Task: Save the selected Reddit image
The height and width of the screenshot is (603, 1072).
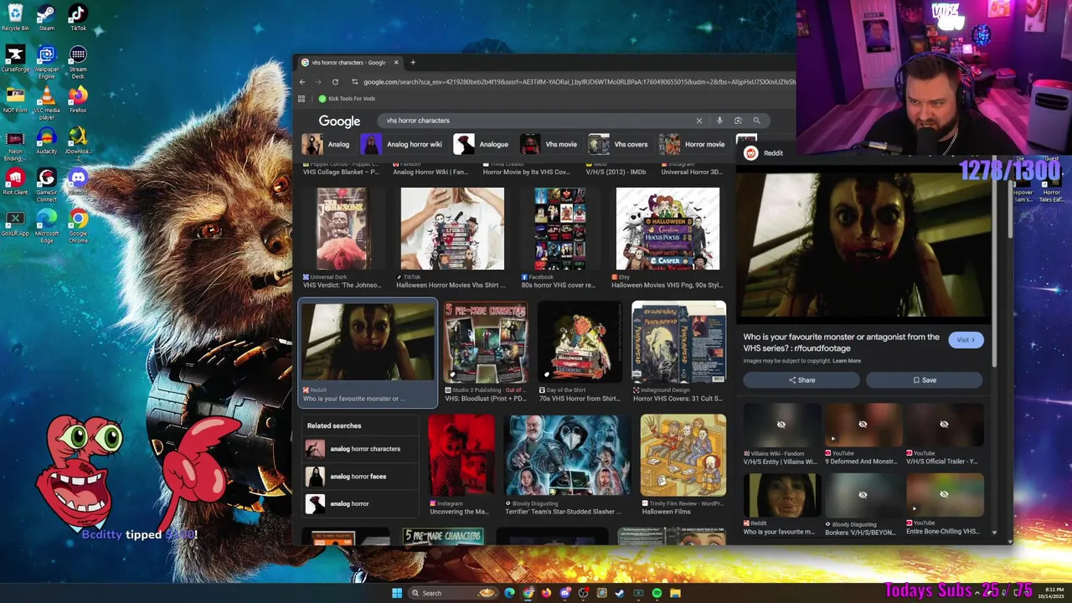Action: point(925,380)
